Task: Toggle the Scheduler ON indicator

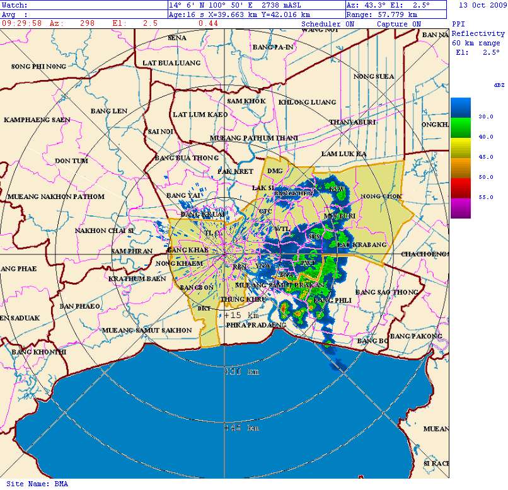Action: (x=328, y=24)
